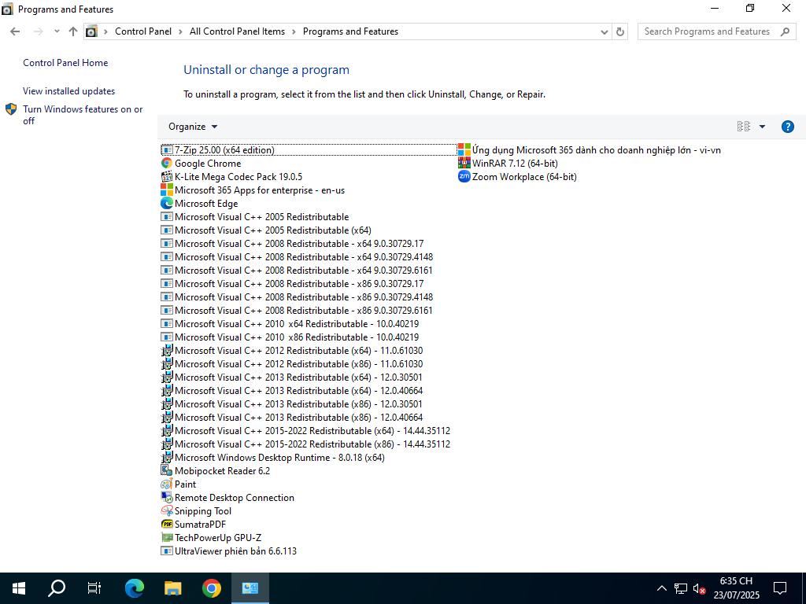Viewport: 806px width, 604px height.
Task: Expand the address bar history dropdown
Action: click(x=604, y=31)
